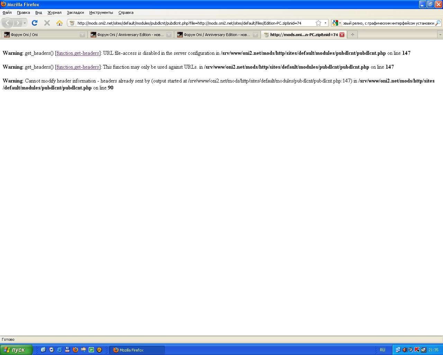Open the Закладки menu
The image size is (443, 355).
[x=75, y=12]
